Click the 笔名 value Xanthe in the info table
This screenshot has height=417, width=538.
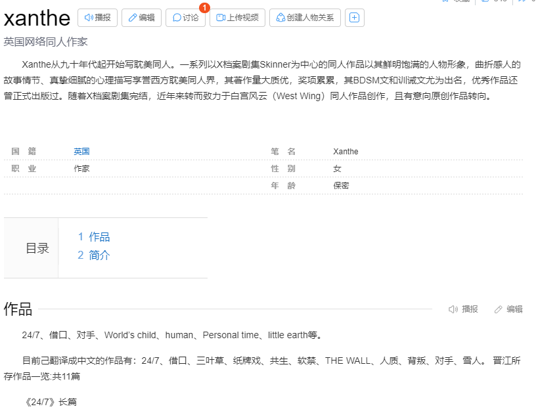[346, 152]
